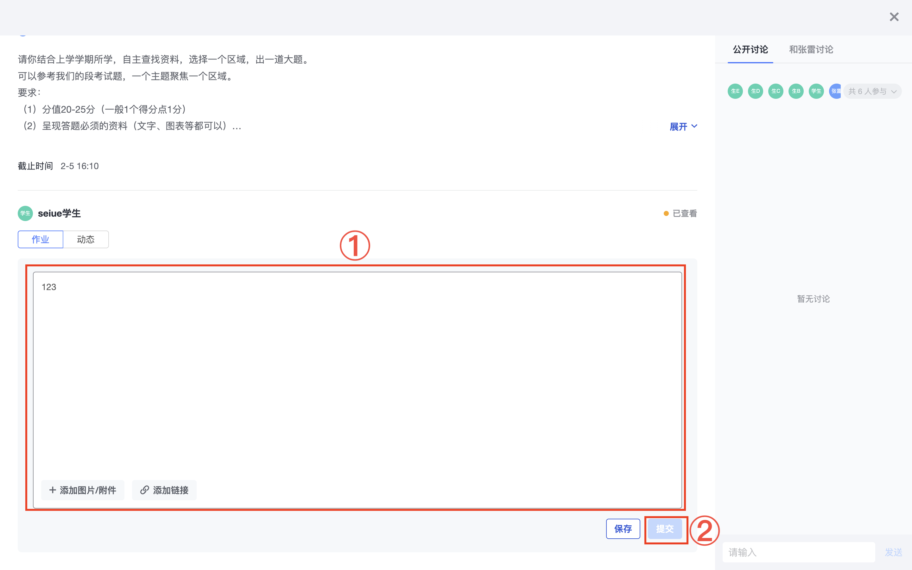Click the 添加链接 button
This screenshot has height=570, width=912.
tap(164, 490)
